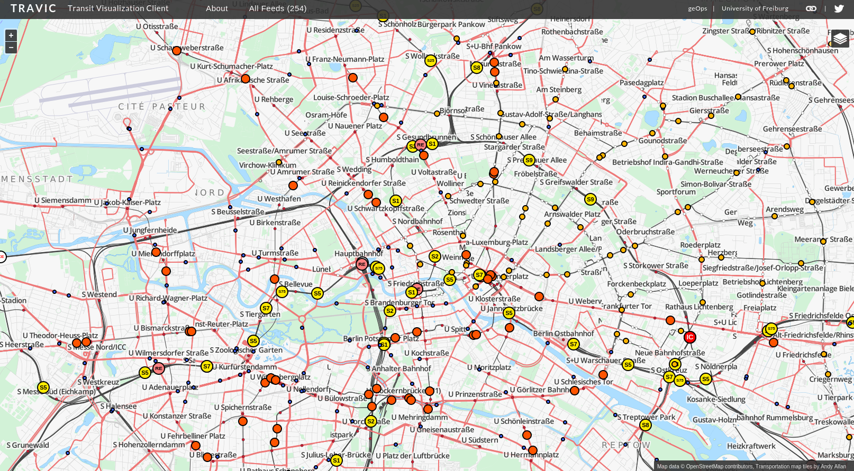
Task: Select the S1 train at Julius-Leber-Brücke
Action: coord(337,460)
